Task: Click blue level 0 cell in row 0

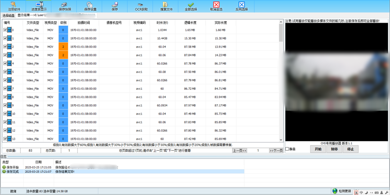Action: tap(63, 30)
